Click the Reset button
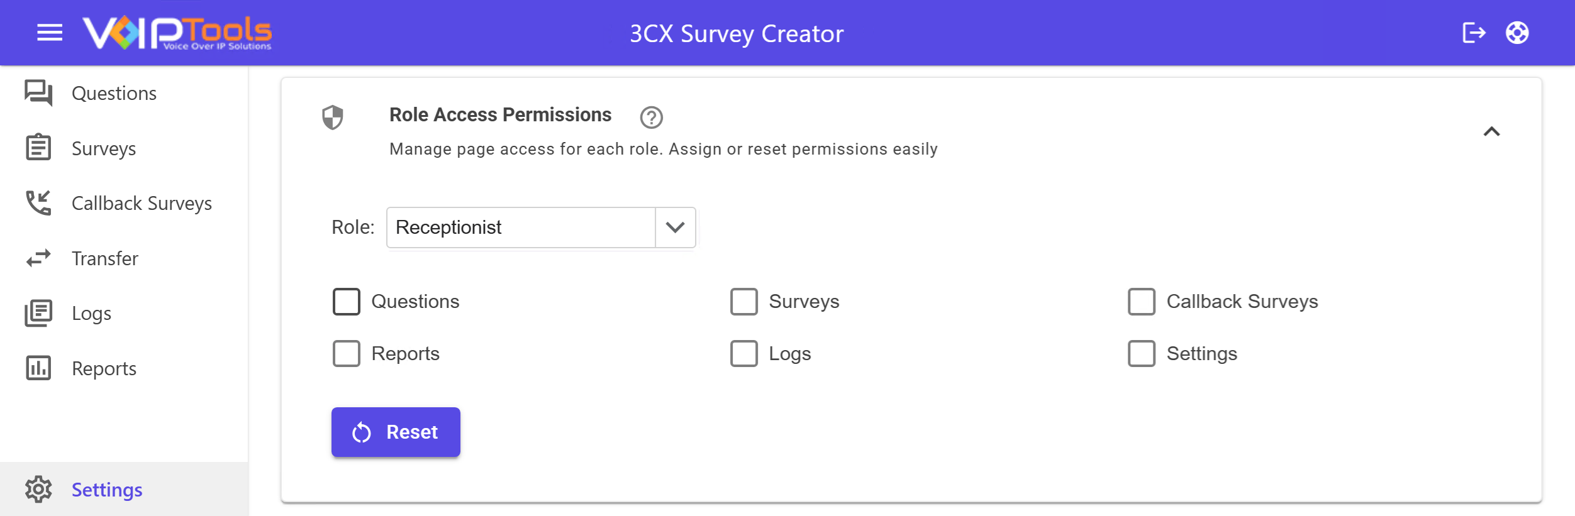Viewport: 1575px width, 516px height. click(x=396, y=432)
